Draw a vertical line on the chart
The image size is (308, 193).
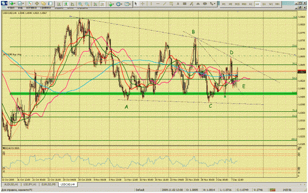[x=151, y=4]
